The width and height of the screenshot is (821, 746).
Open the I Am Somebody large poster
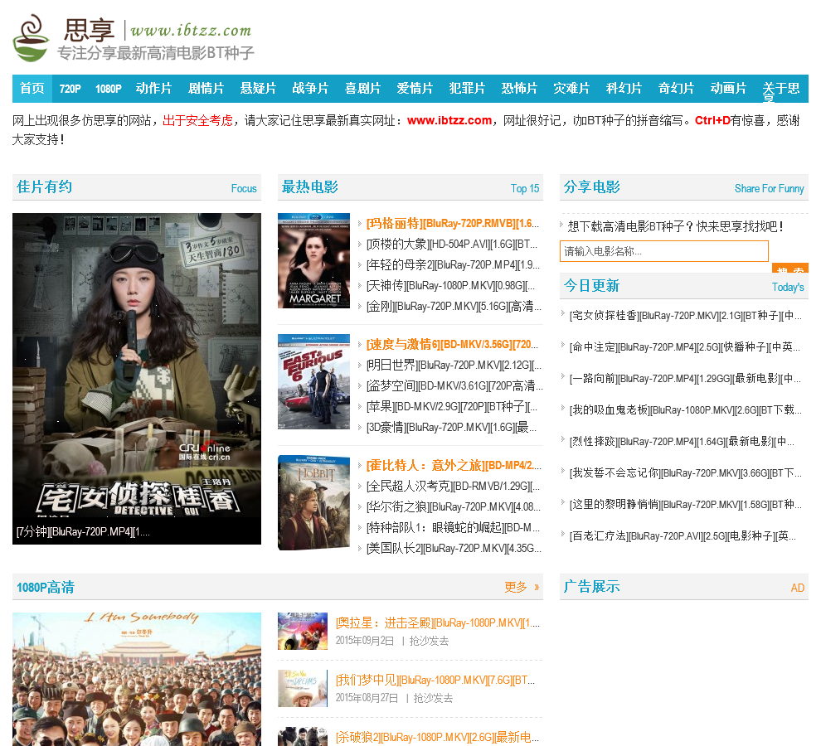pyautogui.click(x=137, y=679)
